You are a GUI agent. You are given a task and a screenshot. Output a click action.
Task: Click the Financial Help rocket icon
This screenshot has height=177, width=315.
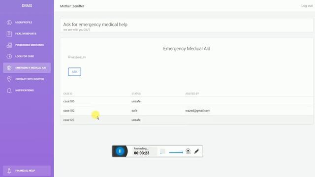pyautogui.click(x=9, y=171)
